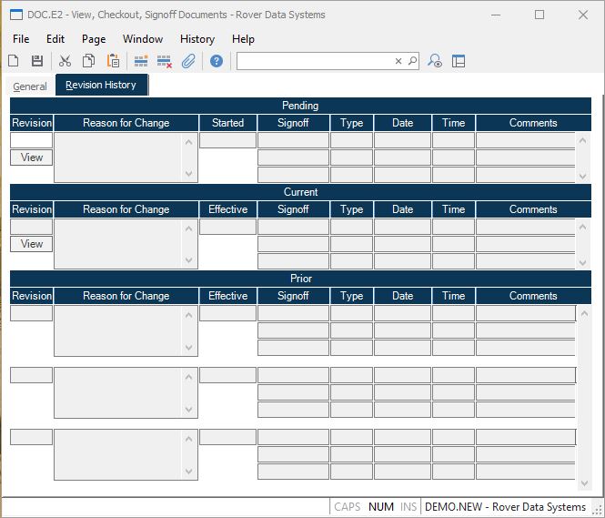605x518 pixels.
Task: Switch to the General tab
Action: (30, 86)
